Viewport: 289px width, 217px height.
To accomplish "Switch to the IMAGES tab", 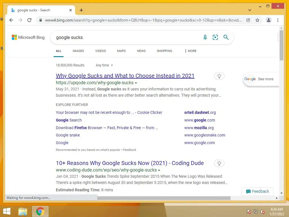I will pos(78,51).
